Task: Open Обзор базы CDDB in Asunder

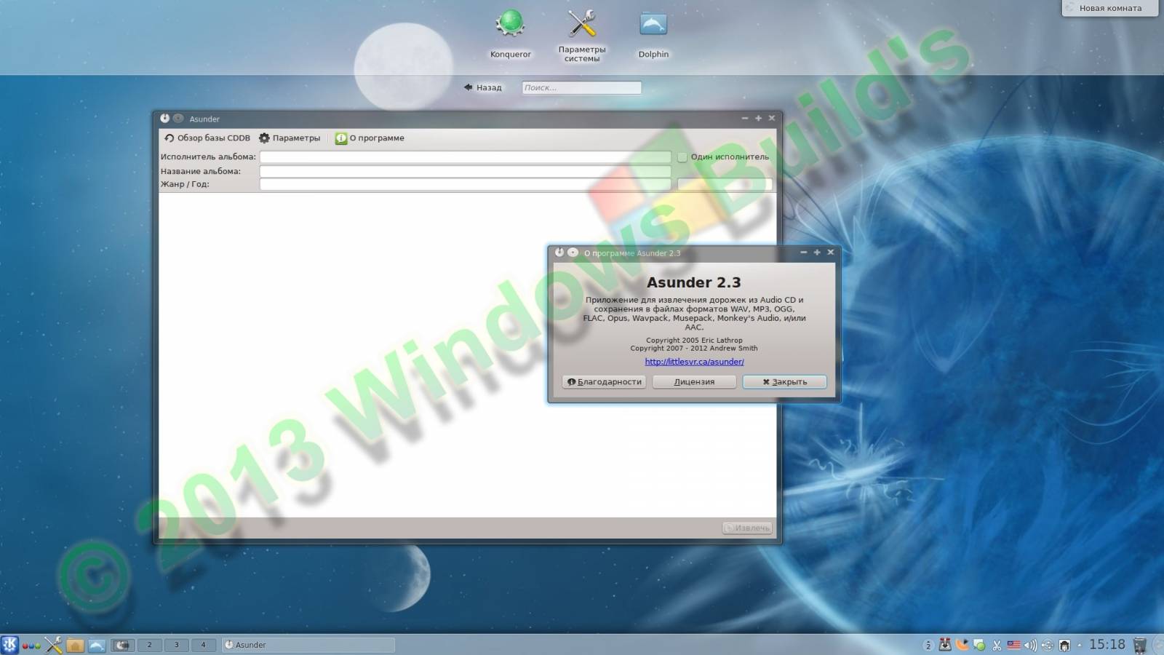Action: pos(207,138)
